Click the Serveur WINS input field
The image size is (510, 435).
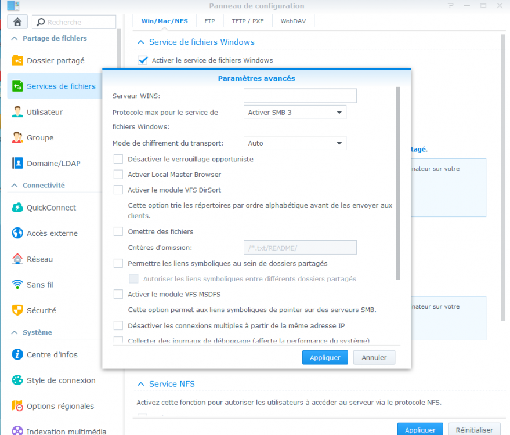click(300, 96)
